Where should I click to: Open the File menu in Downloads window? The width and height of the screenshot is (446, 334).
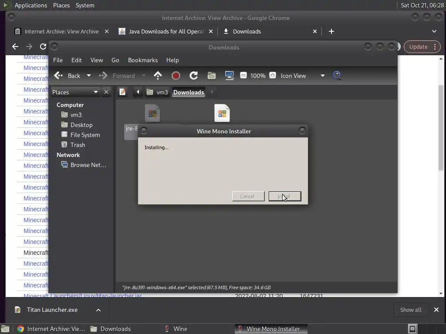pyautogui.click(x=58, y=60)
